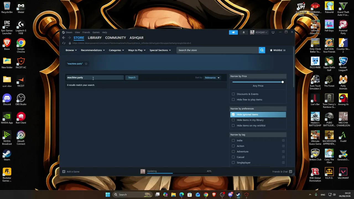Select the VALORANT desktop icon
Screen dimensions: 354x199
click(343, 173)
